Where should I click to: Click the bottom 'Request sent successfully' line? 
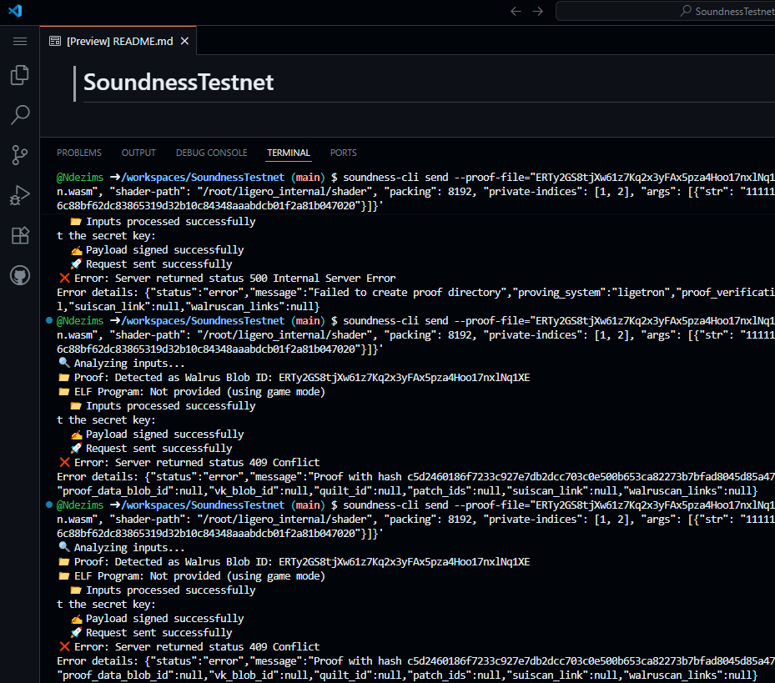click(x=151, y=633)
